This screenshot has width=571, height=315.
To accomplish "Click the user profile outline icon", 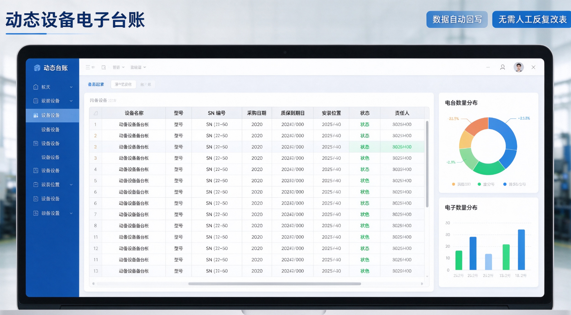I will 503,67.
